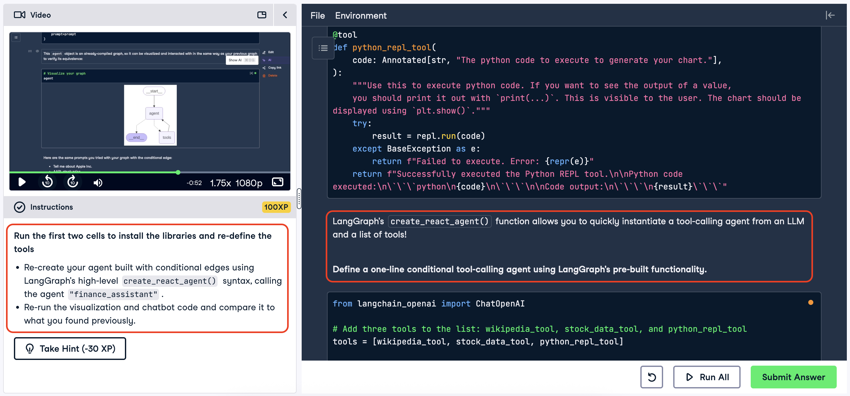This screenshot has height=396, width=850.
Task: Mute the video volume
Action: point(98,183)
